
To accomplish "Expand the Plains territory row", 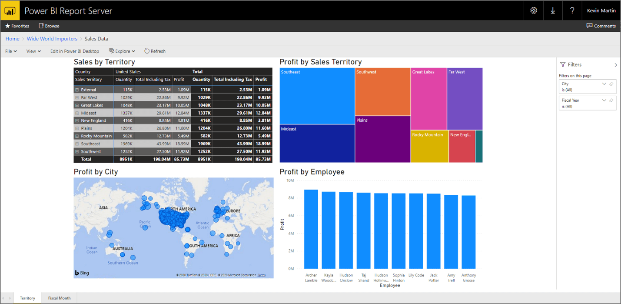I will pyautogui.click(x=77, y=129).
